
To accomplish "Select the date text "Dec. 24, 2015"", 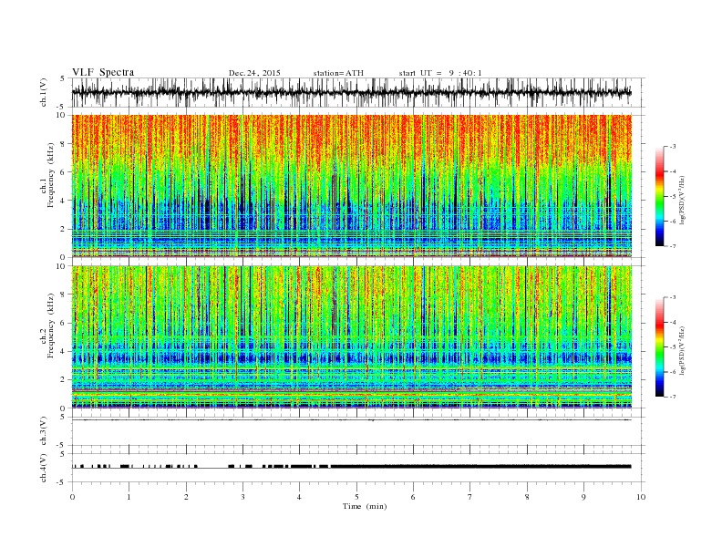I will point(254,73).
